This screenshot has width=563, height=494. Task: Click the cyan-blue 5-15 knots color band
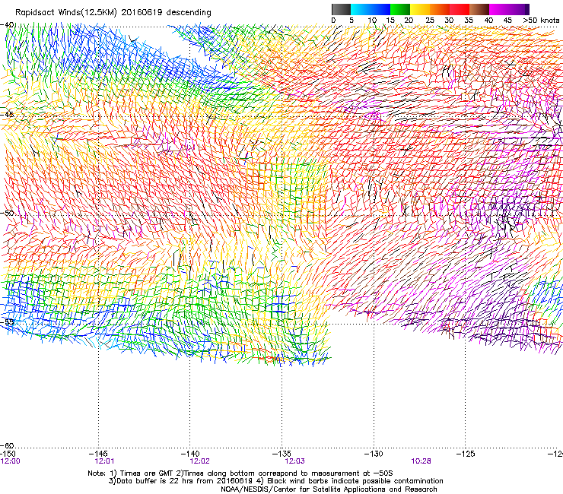point(371,9)
